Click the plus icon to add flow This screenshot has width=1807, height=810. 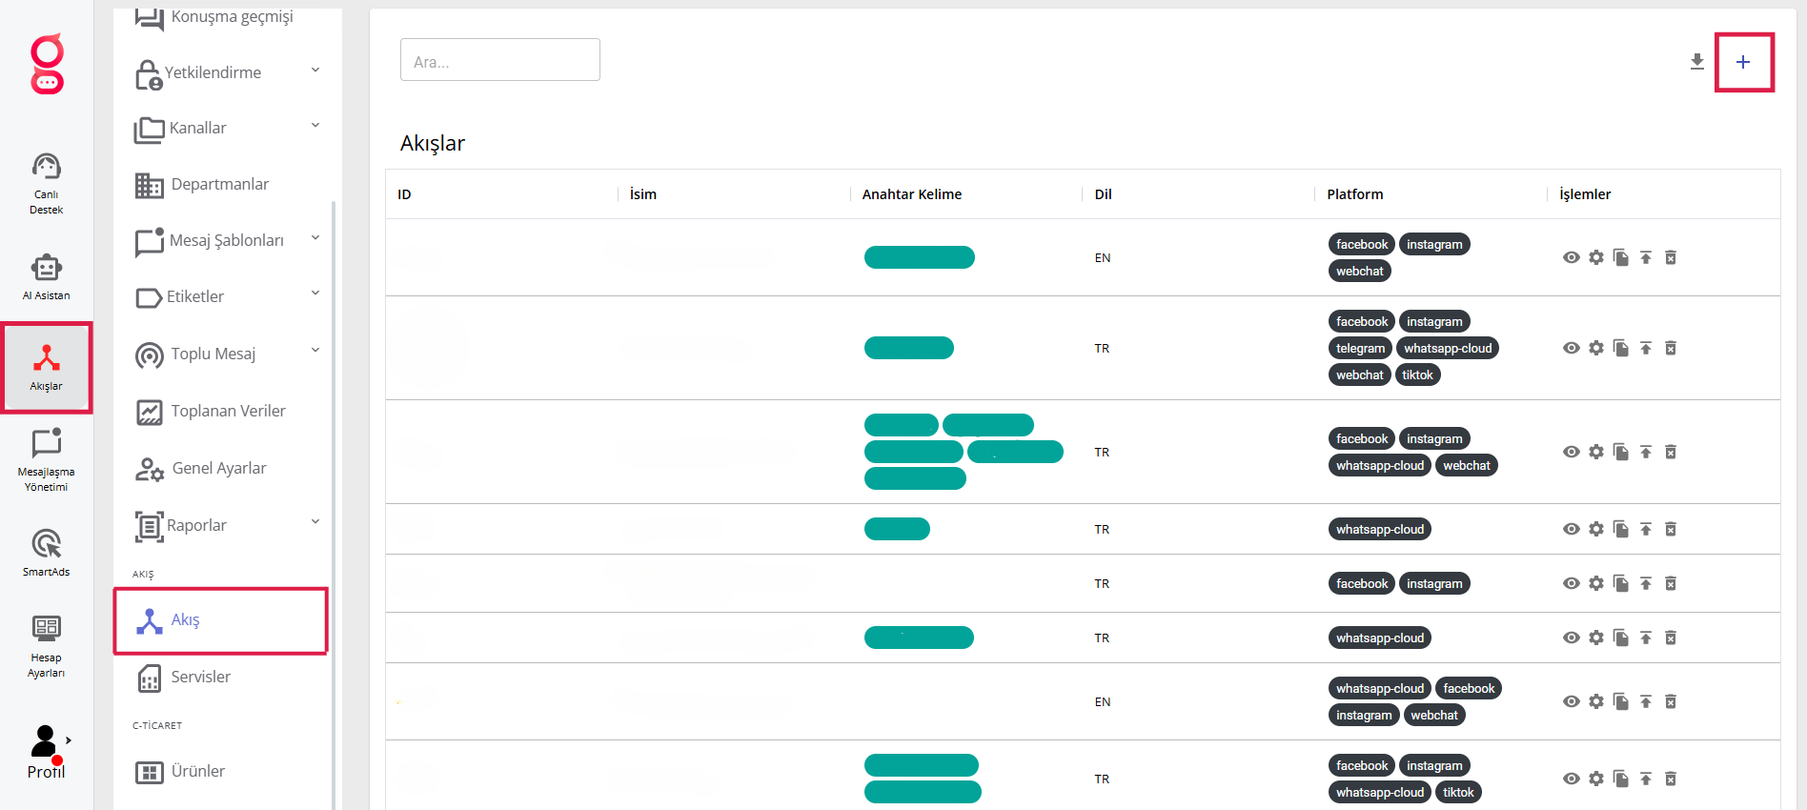(x=1743, y=62)
